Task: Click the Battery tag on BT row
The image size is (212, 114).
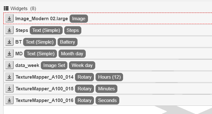Action: 67,42
